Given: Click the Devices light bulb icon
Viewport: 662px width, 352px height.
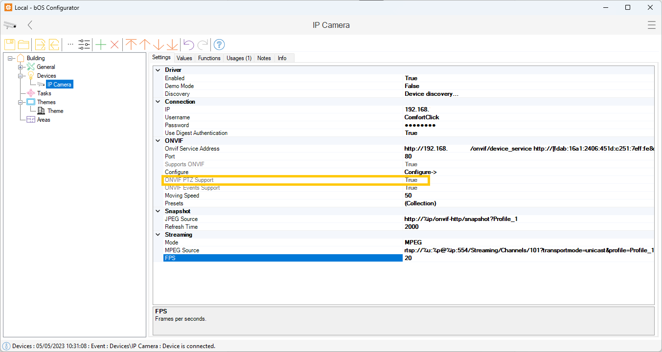Looking at the screenshot, I should pyautogui.click(x=31, y=76).
